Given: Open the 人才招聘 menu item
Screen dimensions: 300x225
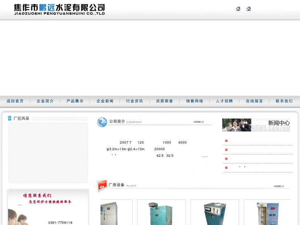Looking at the screenshot, I should coord(224,101).
